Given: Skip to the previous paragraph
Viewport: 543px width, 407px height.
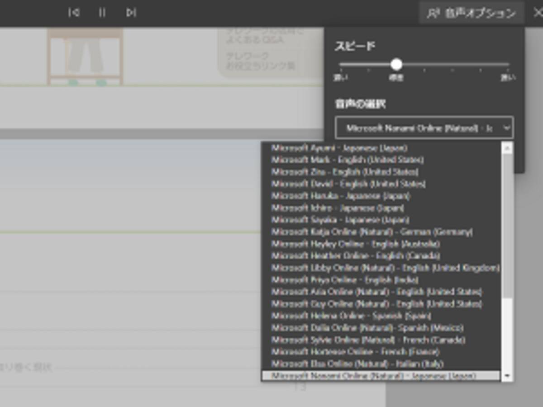Looking at the screenshot, I should click(74, 13).
